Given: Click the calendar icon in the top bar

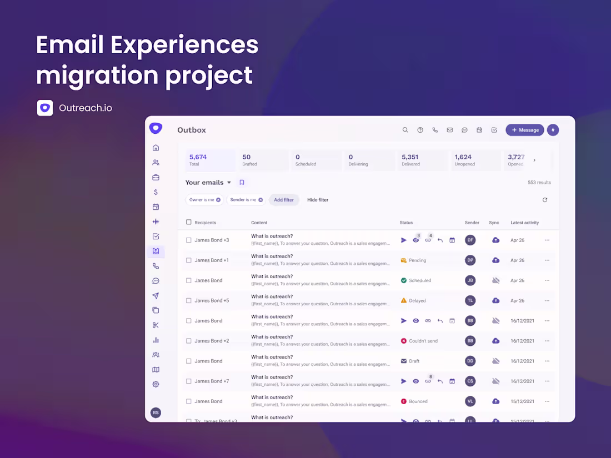Looking at the screenshot, I should tap(479, 129).
